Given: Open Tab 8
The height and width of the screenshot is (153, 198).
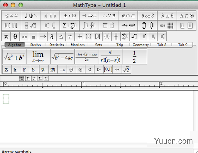Looking at the screenshot, I should tap(162, 45).
